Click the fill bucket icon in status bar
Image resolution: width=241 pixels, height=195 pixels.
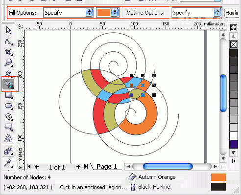coord(132,177)
